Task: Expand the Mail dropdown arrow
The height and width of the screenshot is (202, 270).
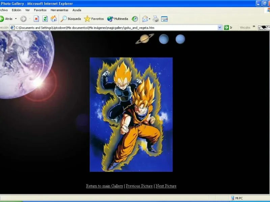Action: point(150,19)
